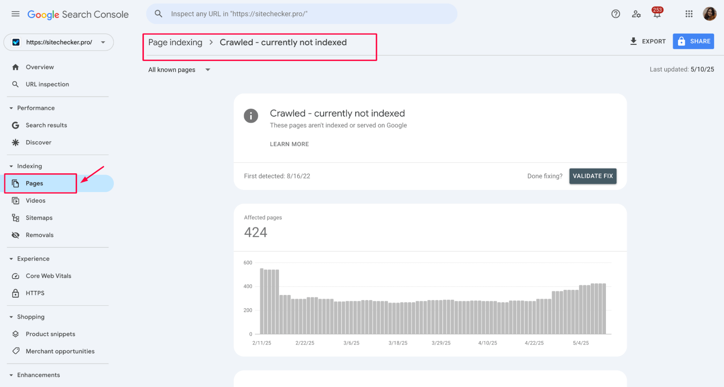Click the Google Search Console logo
The height and width of the screenshot is (387, 724).
coord(78,14)
